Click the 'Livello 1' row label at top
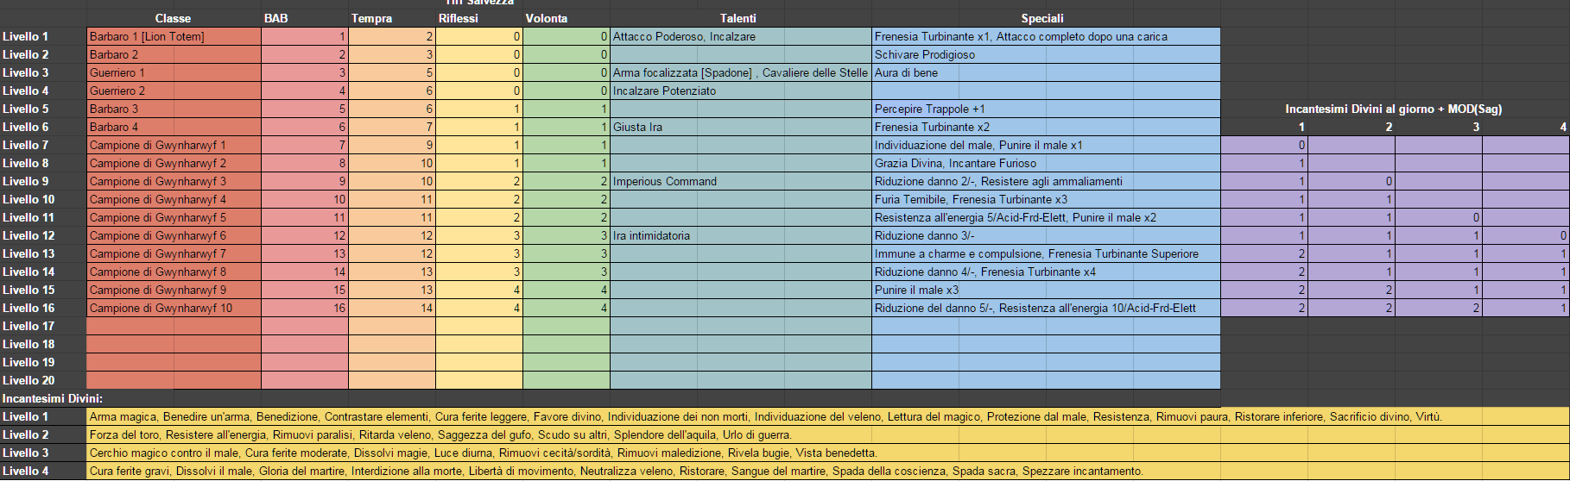The image size is (1570, 481). (x=43, y=36)
